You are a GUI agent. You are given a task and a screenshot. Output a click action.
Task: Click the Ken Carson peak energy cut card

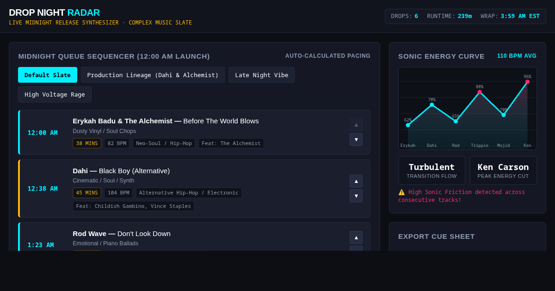(503, 170)
